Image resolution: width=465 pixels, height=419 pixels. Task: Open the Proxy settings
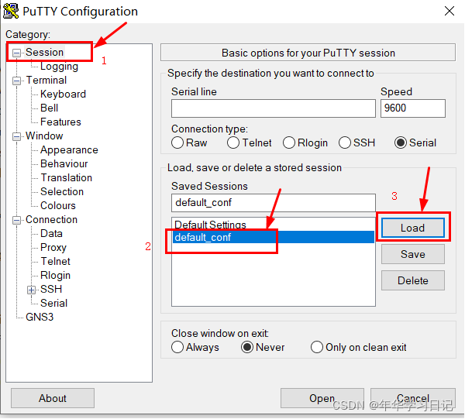[x=53, y=247]
